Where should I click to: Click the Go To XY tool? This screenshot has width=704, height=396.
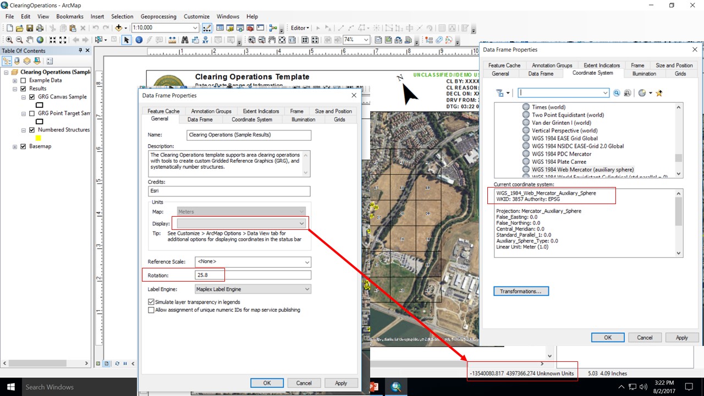tap(205, 40)
